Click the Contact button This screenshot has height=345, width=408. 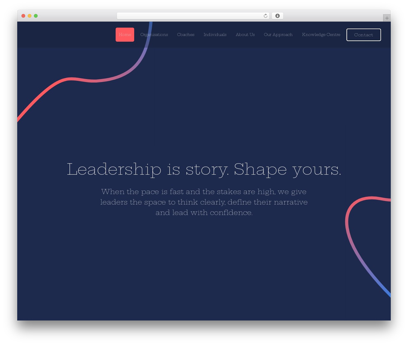[x=364, y=35]
